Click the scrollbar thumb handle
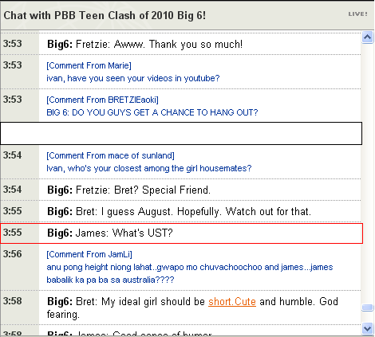Image resolution: width=375 pixels, height=337 pixels. click(368, 308)
